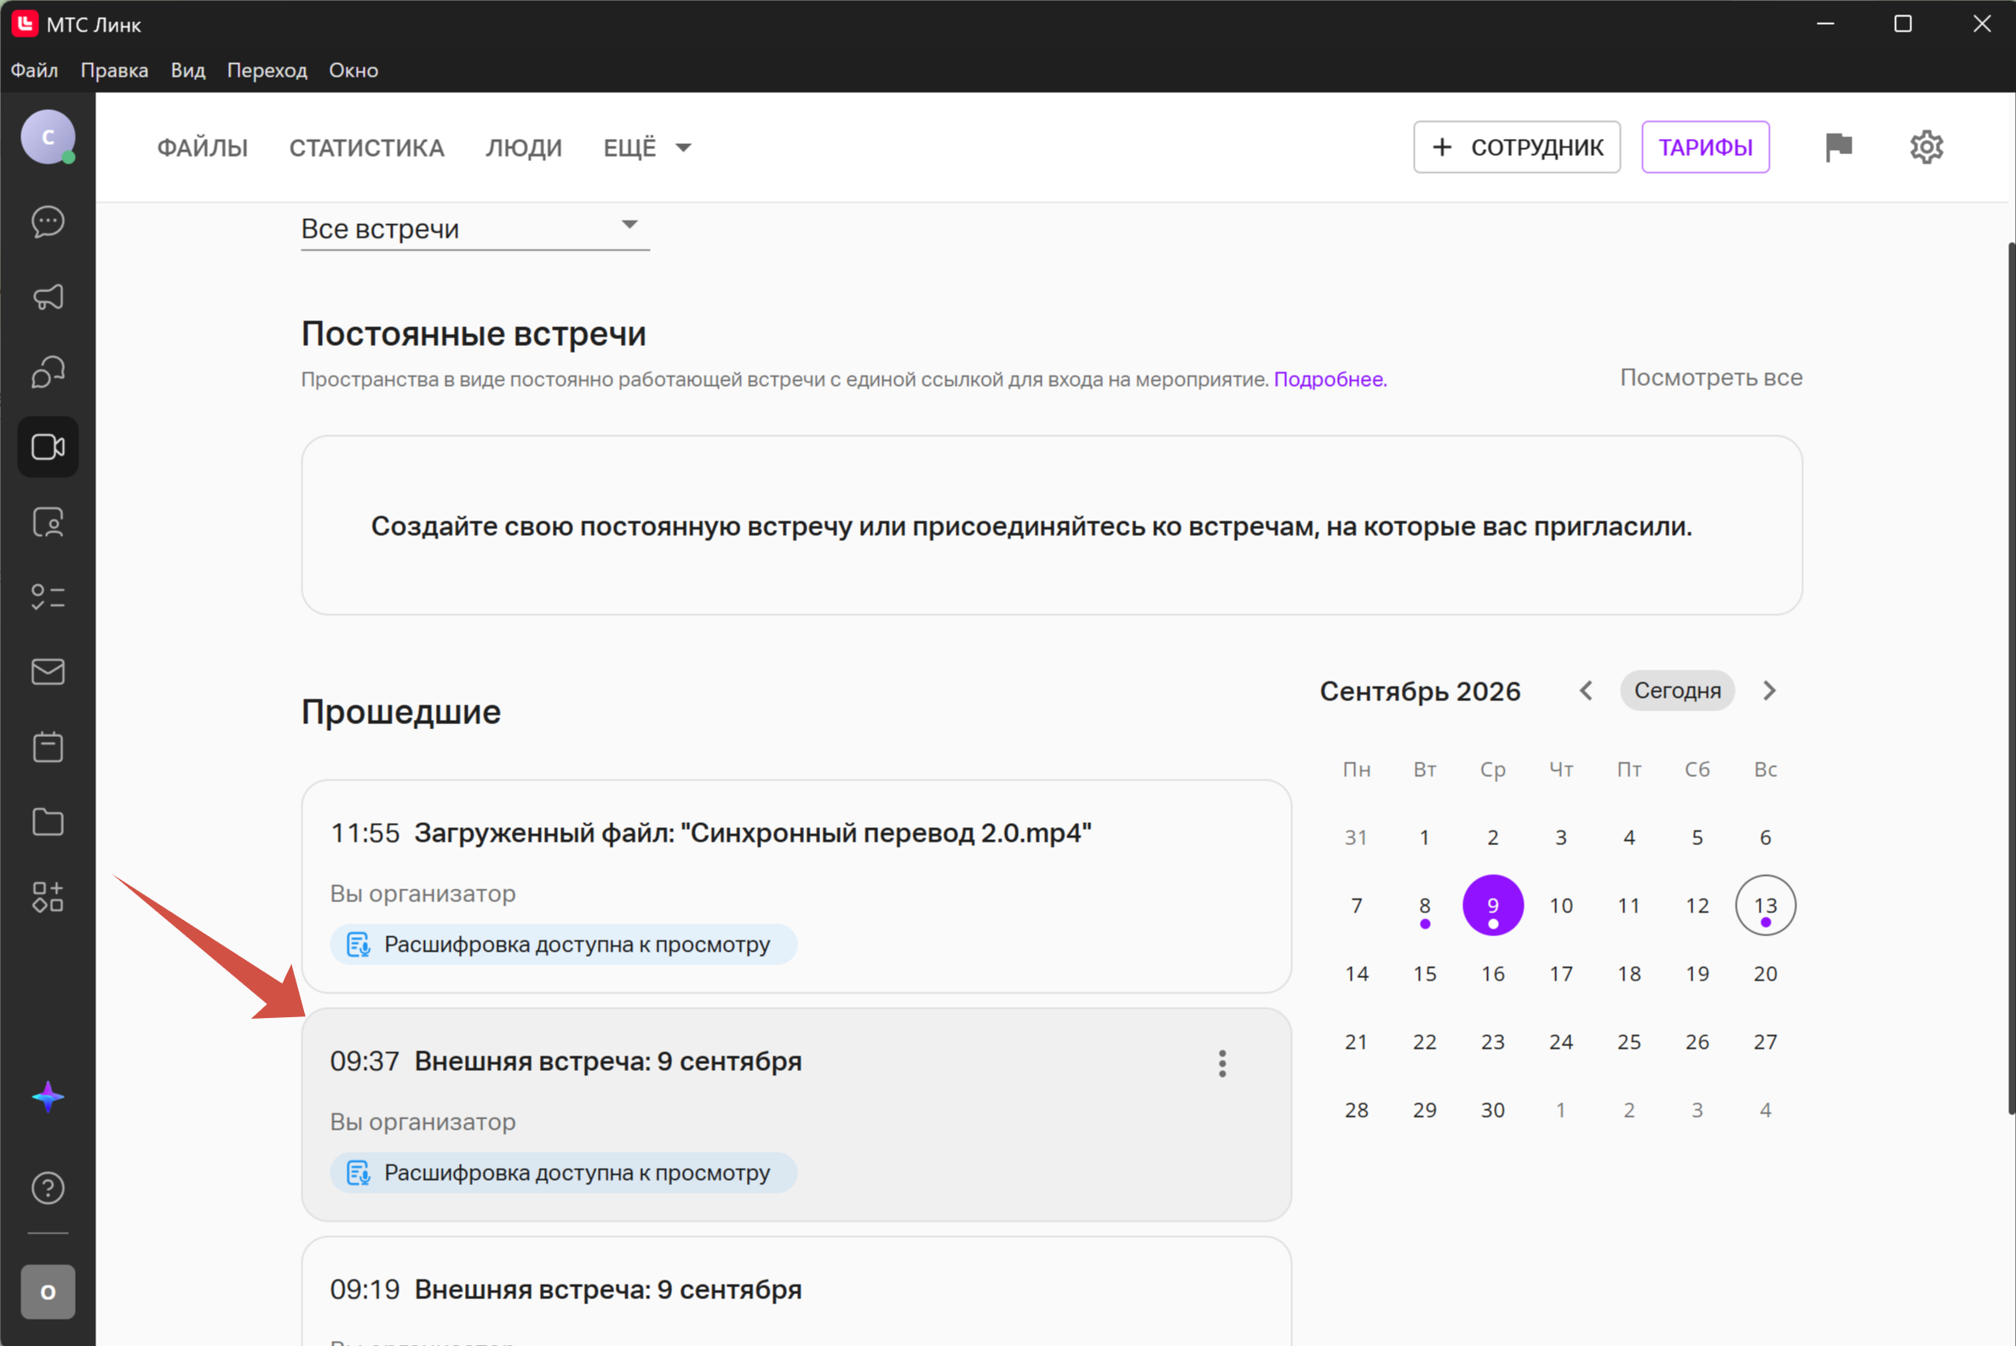Viewport: 2016px width, 1346px height.
Task: Launch the AI sparkle star assistant icon
Action: 48,1097
